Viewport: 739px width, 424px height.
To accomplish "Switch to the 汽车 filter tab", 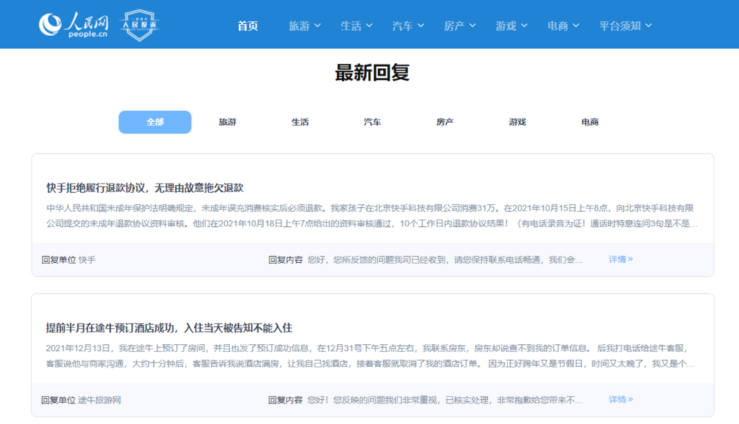I will point(372,122).
